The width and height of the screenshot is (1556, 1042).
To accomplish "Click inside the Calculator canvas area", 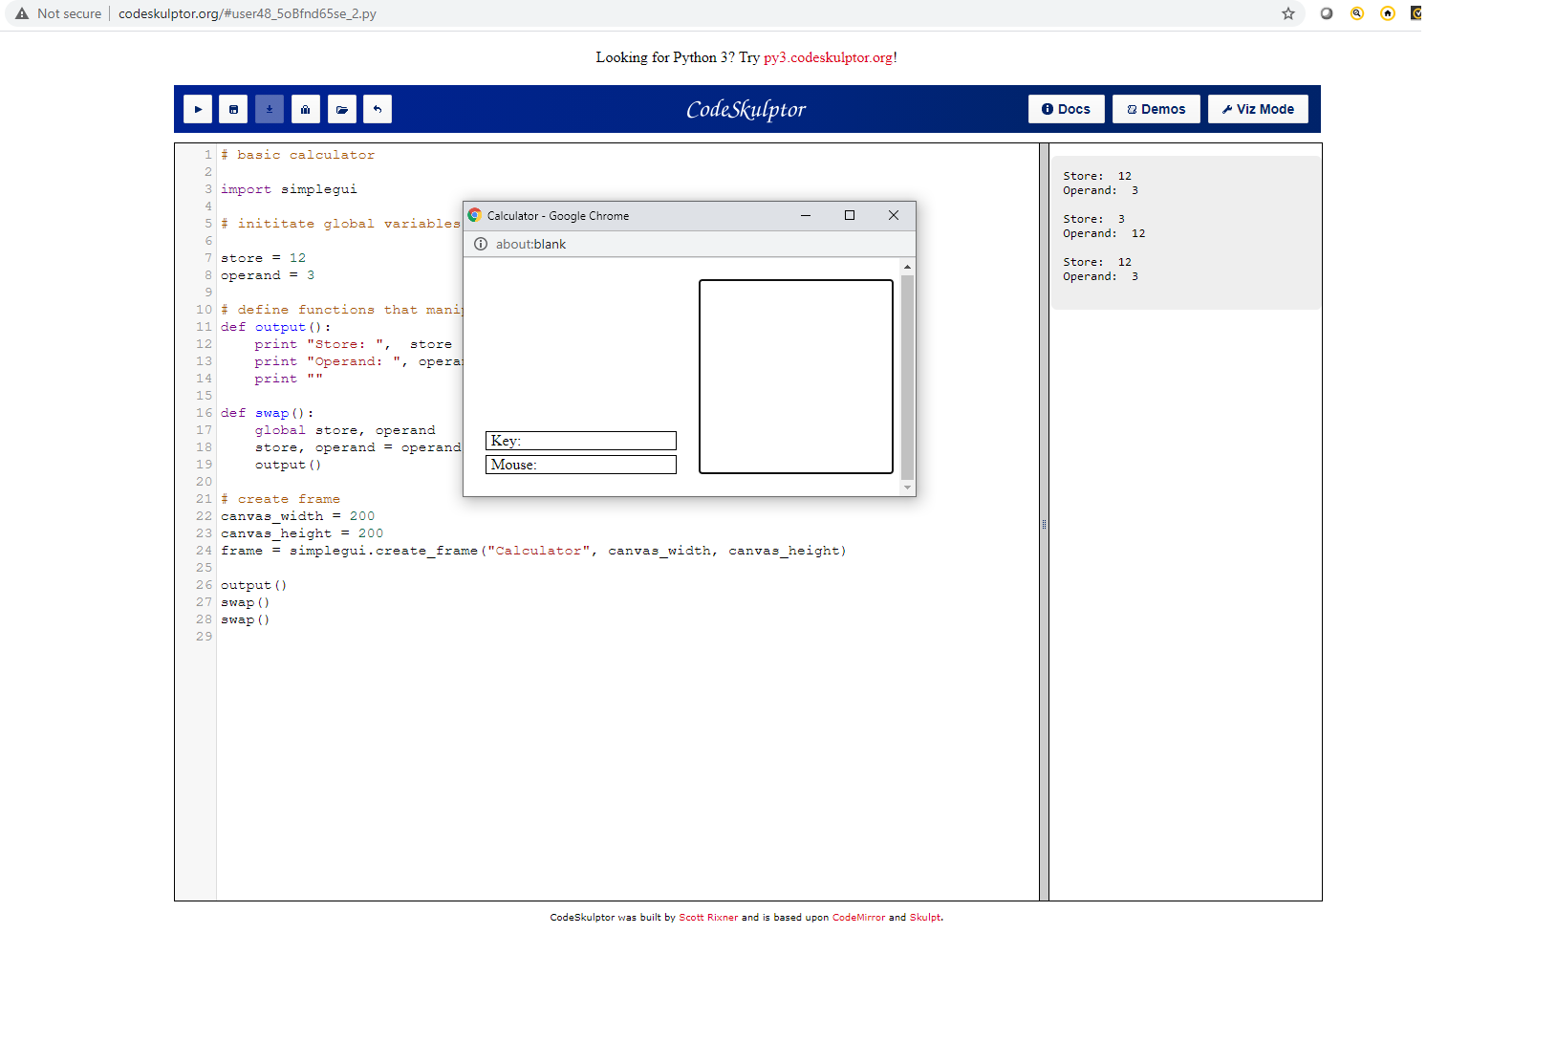I will tap(795, 375).
